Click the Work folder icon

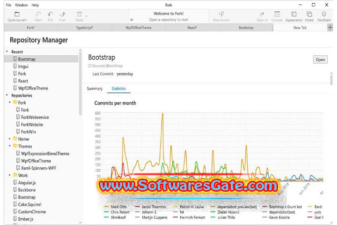click(15, 175)
